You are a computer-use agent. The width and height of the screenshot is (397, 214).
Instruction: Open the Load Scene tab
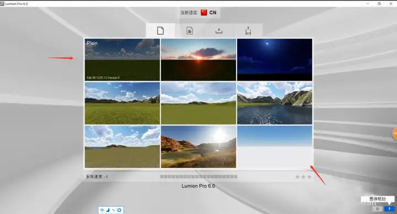pos(219,31)
